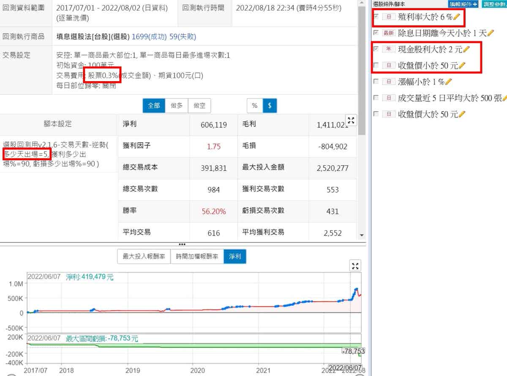
Task: Check the 成交量近 5 日平均大於 500 張 box
Action: [376, 98]
